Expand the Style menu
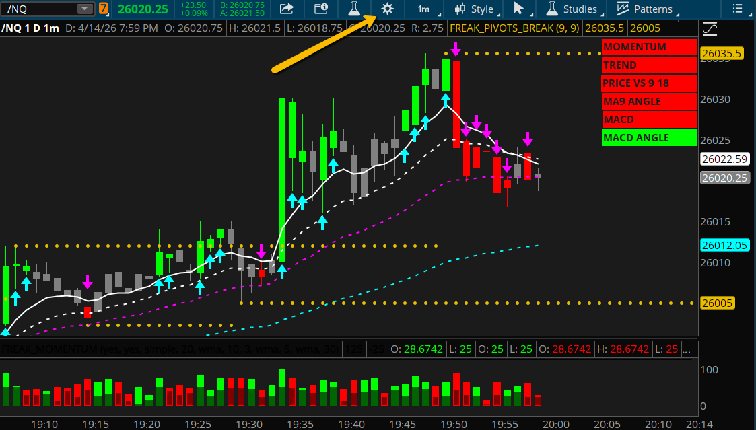 (475, 9)
